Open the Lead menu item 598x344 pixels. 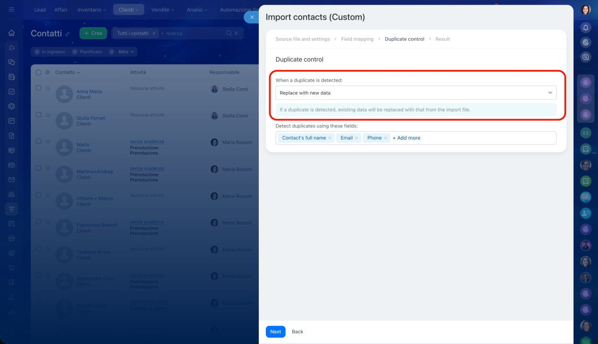pyautogui.click(x=40, y=10)
